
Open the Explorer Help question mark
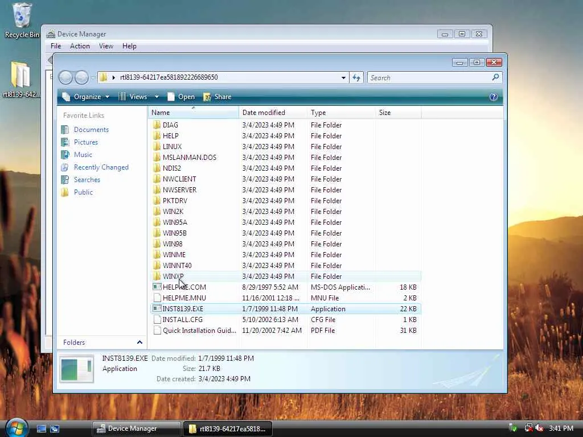click(494, 97)
